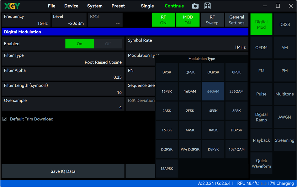The width and height of the screenshot is (297, 187).
Task: Edit the Level field
Action: point(69,20)
